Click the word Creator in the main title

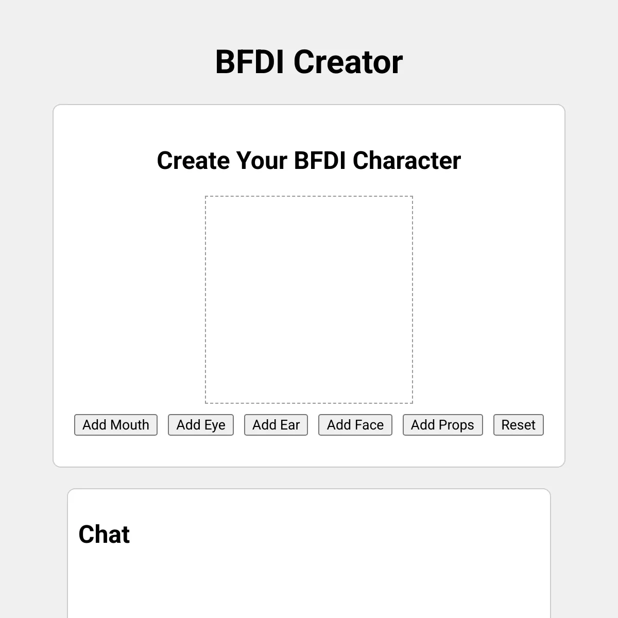(x=348, y=62)
